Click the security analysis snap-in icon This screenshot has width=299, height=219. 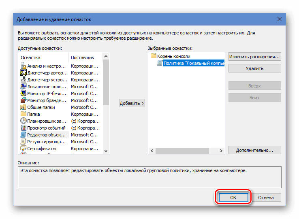click(x=23, y=66)
